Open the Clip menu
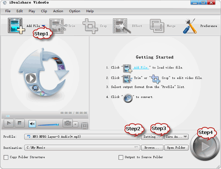Screen dimensions: 221x169 [44, 11]
